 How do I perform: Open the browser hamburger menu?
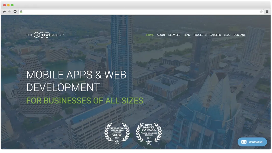coord(267,11)
